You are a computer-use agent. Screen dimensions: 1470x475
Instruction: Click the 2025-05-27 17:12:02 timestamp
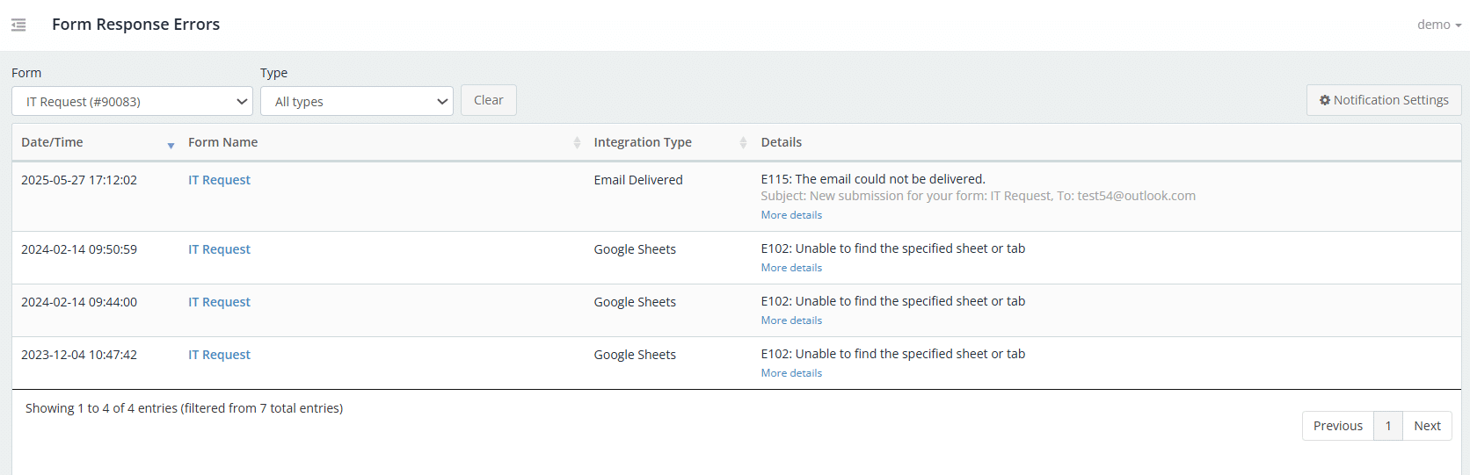[79, 180]
